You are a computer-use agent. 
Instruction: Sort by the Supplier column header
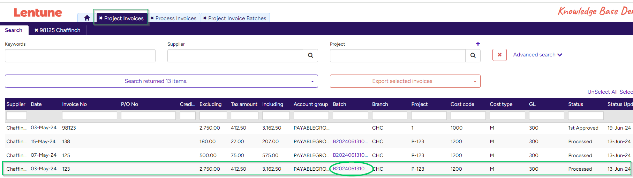point(16,104)
